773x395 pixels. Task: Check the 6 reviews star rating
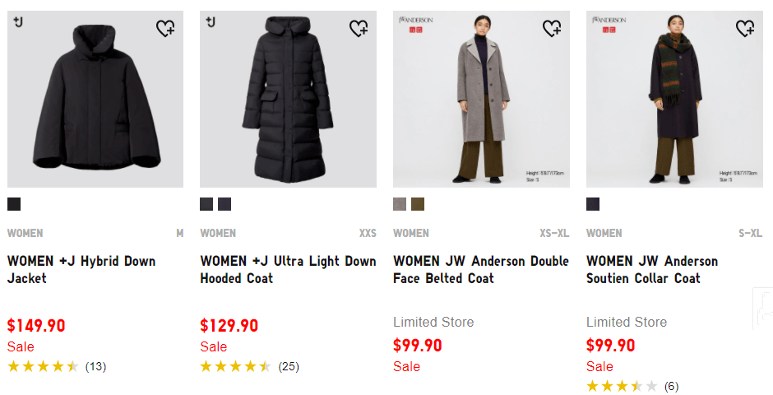[632, 386]
